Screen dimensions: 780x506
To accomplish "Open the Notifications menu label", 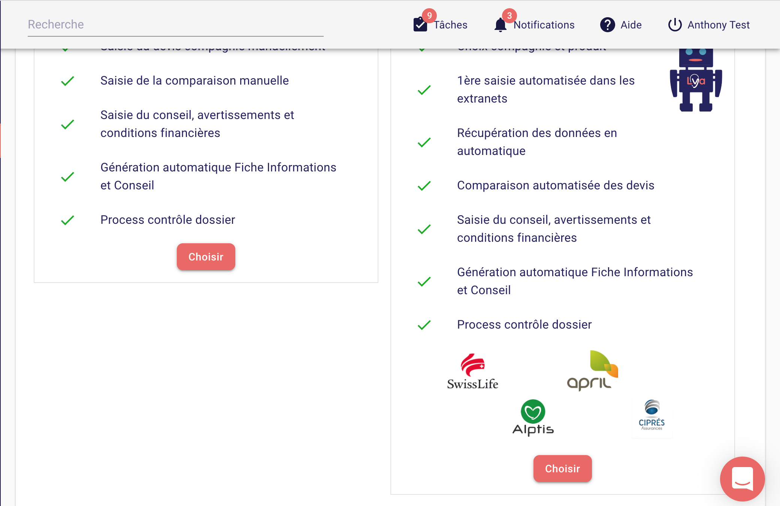I will (544, 25).
